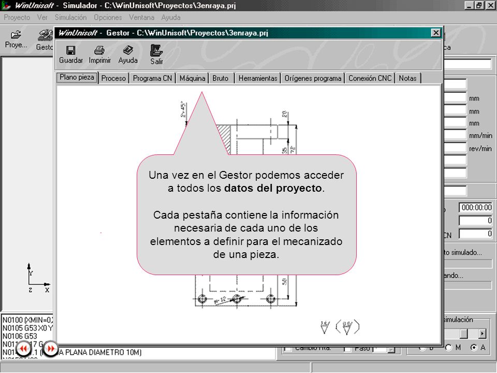Viewport: 497px width, 373px height.
Task: Open the Ayuda menu in menu bar
Action: (x=171, y=18)
